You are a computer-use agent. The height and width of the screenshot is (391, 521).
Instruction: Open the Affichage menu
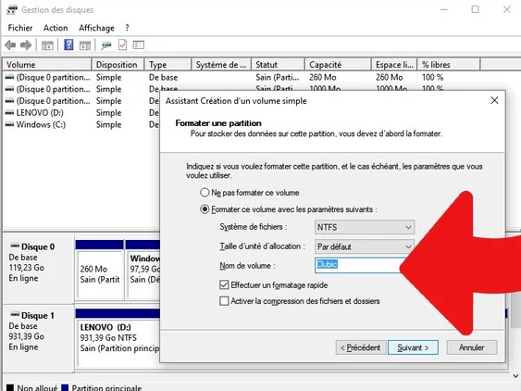coord(96,28)
